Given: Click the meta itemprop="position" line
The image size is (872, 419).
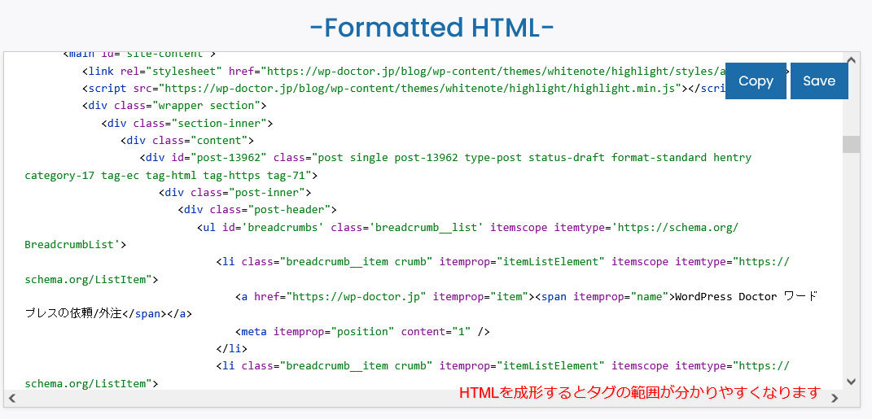Looking at the screenshot, I should (x=362, y=332).
